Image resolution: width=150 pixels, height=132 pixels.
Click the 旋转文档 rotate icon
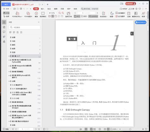[69, 14]
